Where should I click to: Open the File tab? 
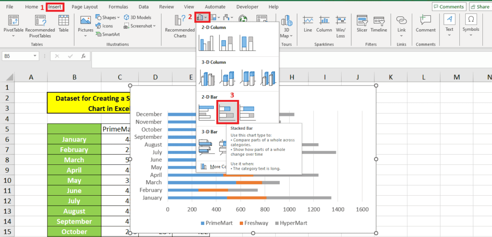coord(10,7)
